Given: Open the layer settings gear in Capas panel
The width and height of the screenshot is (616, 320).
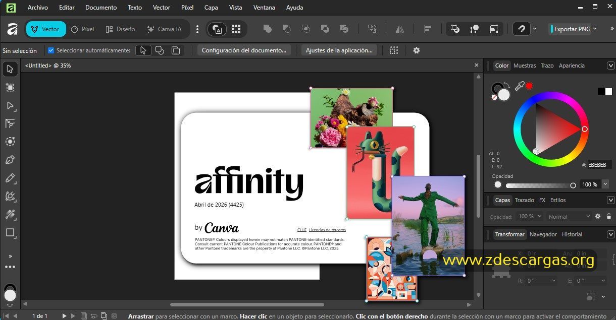Looking at the screenshot, I should click(598, 216).
